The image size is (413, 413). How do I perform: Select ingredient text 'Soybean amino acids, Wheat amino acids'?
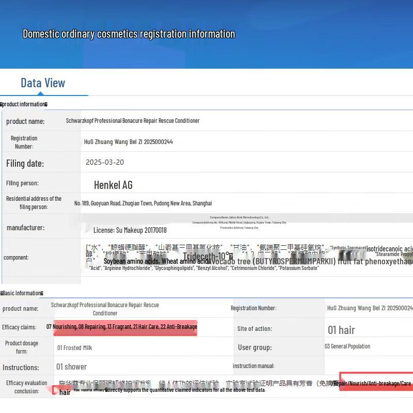pyautogui.click(x=157, y=261)
